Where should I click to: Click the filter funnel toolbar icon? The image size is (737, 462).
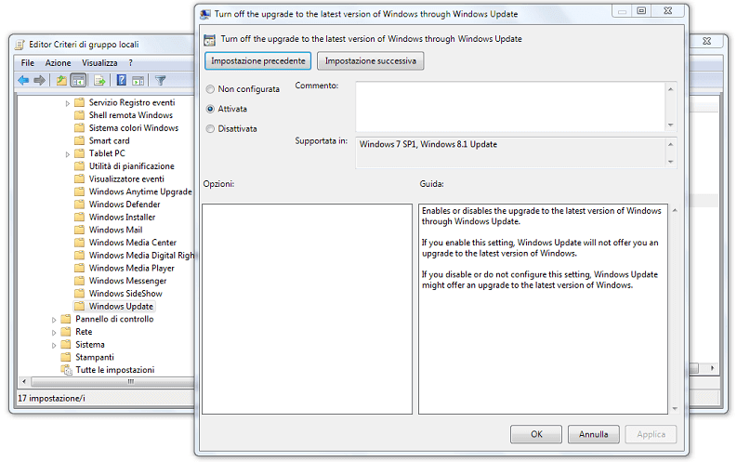(160, 80)
